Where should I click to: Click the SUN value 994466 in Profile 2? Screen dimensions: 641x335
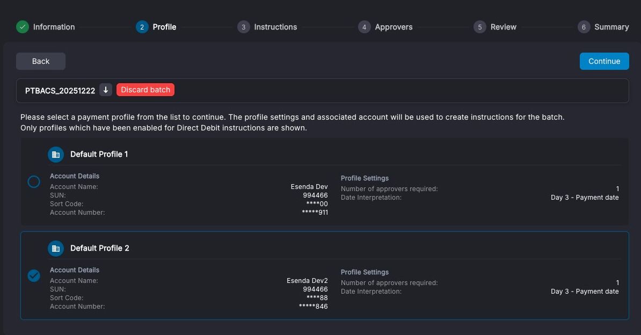pyautogui.click(x=315, y=289)
